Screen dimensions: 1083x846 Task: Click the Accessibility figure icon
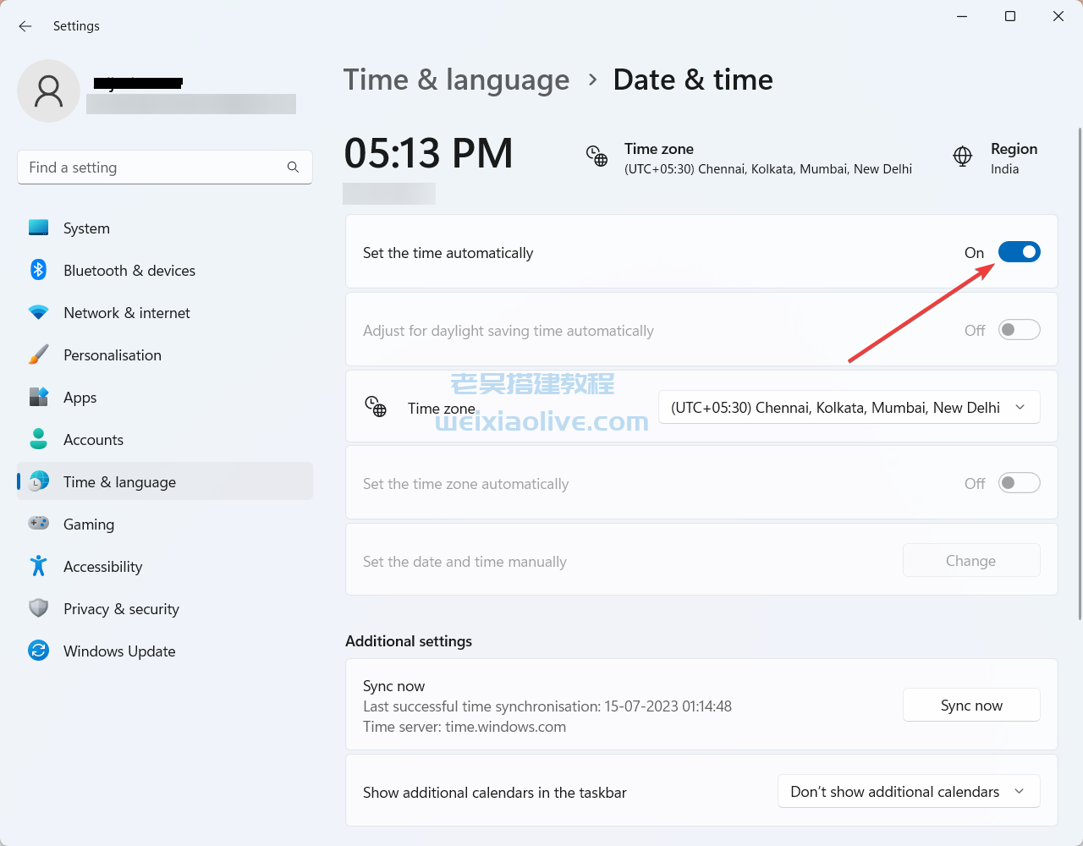coord(38,566)
